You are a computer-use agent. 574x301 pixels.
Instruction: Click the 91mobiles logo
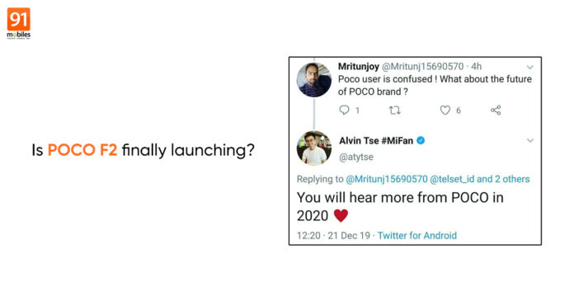[19, 23]
